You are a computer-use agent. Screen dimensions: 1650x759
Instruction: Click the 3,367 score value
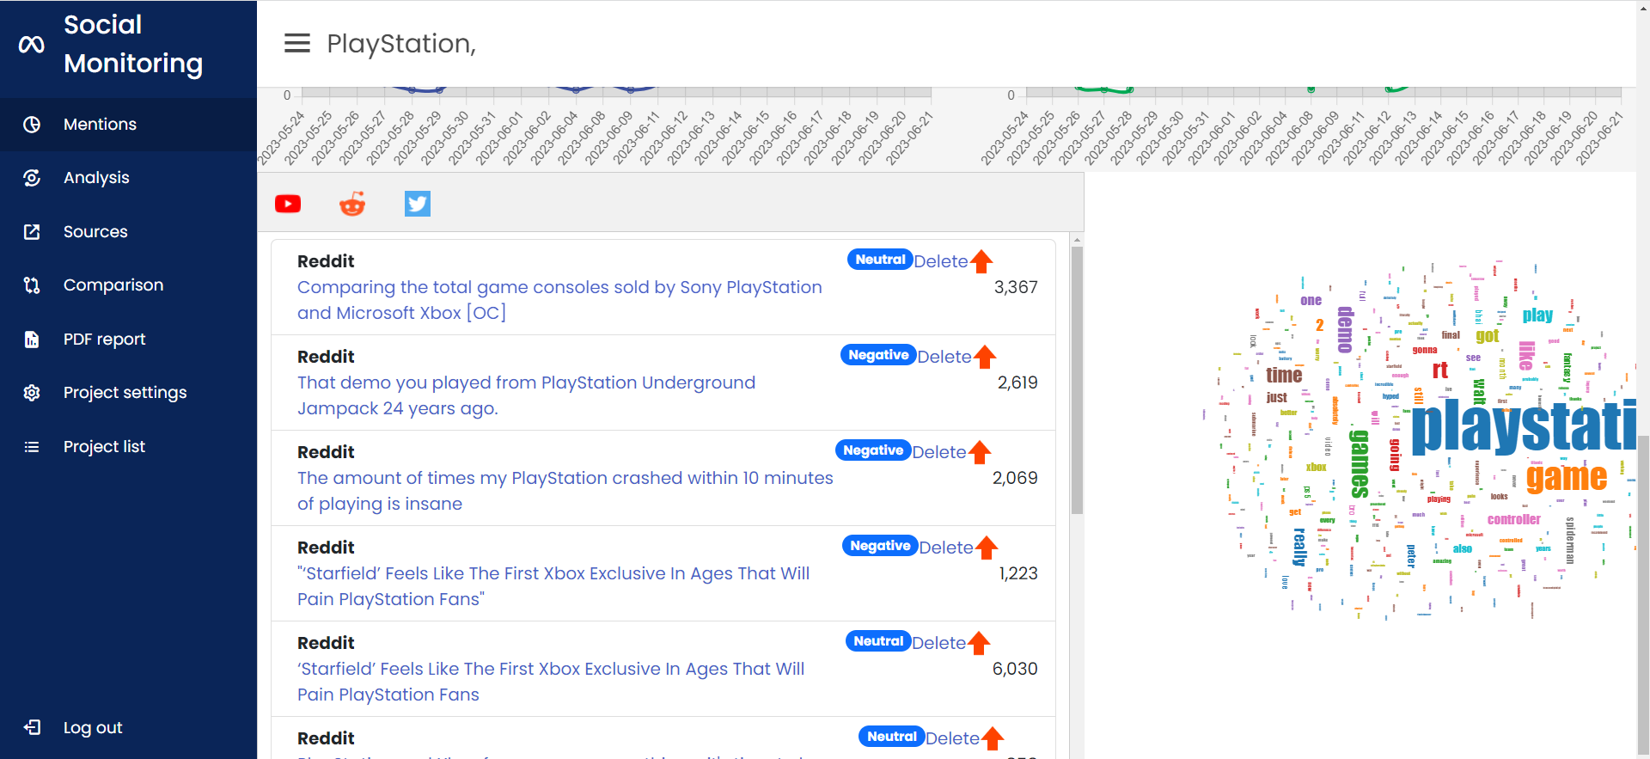1016,287
